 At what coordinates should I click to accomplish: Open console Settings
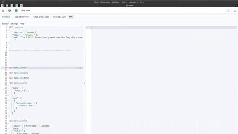14,24
